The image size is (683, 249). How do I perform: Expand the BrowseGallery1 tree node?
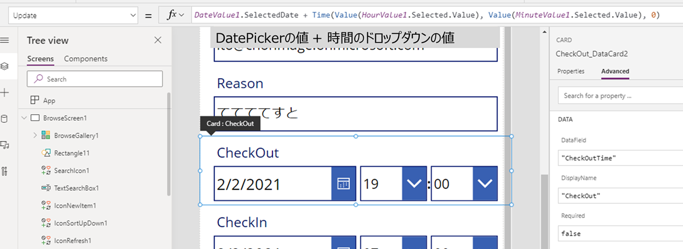coord(35,135)
